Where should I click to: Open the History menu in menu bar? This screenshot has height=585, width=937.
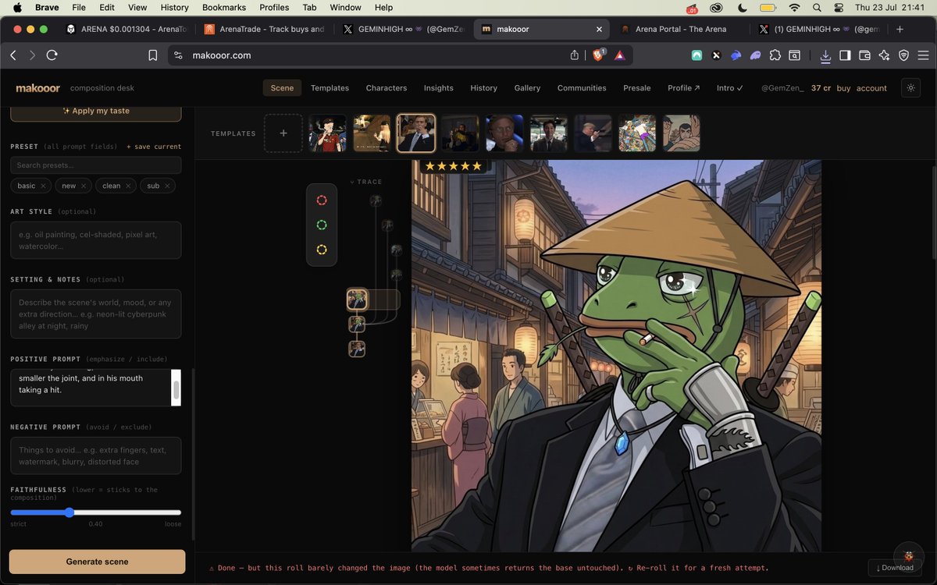click(x=174, y=7)
